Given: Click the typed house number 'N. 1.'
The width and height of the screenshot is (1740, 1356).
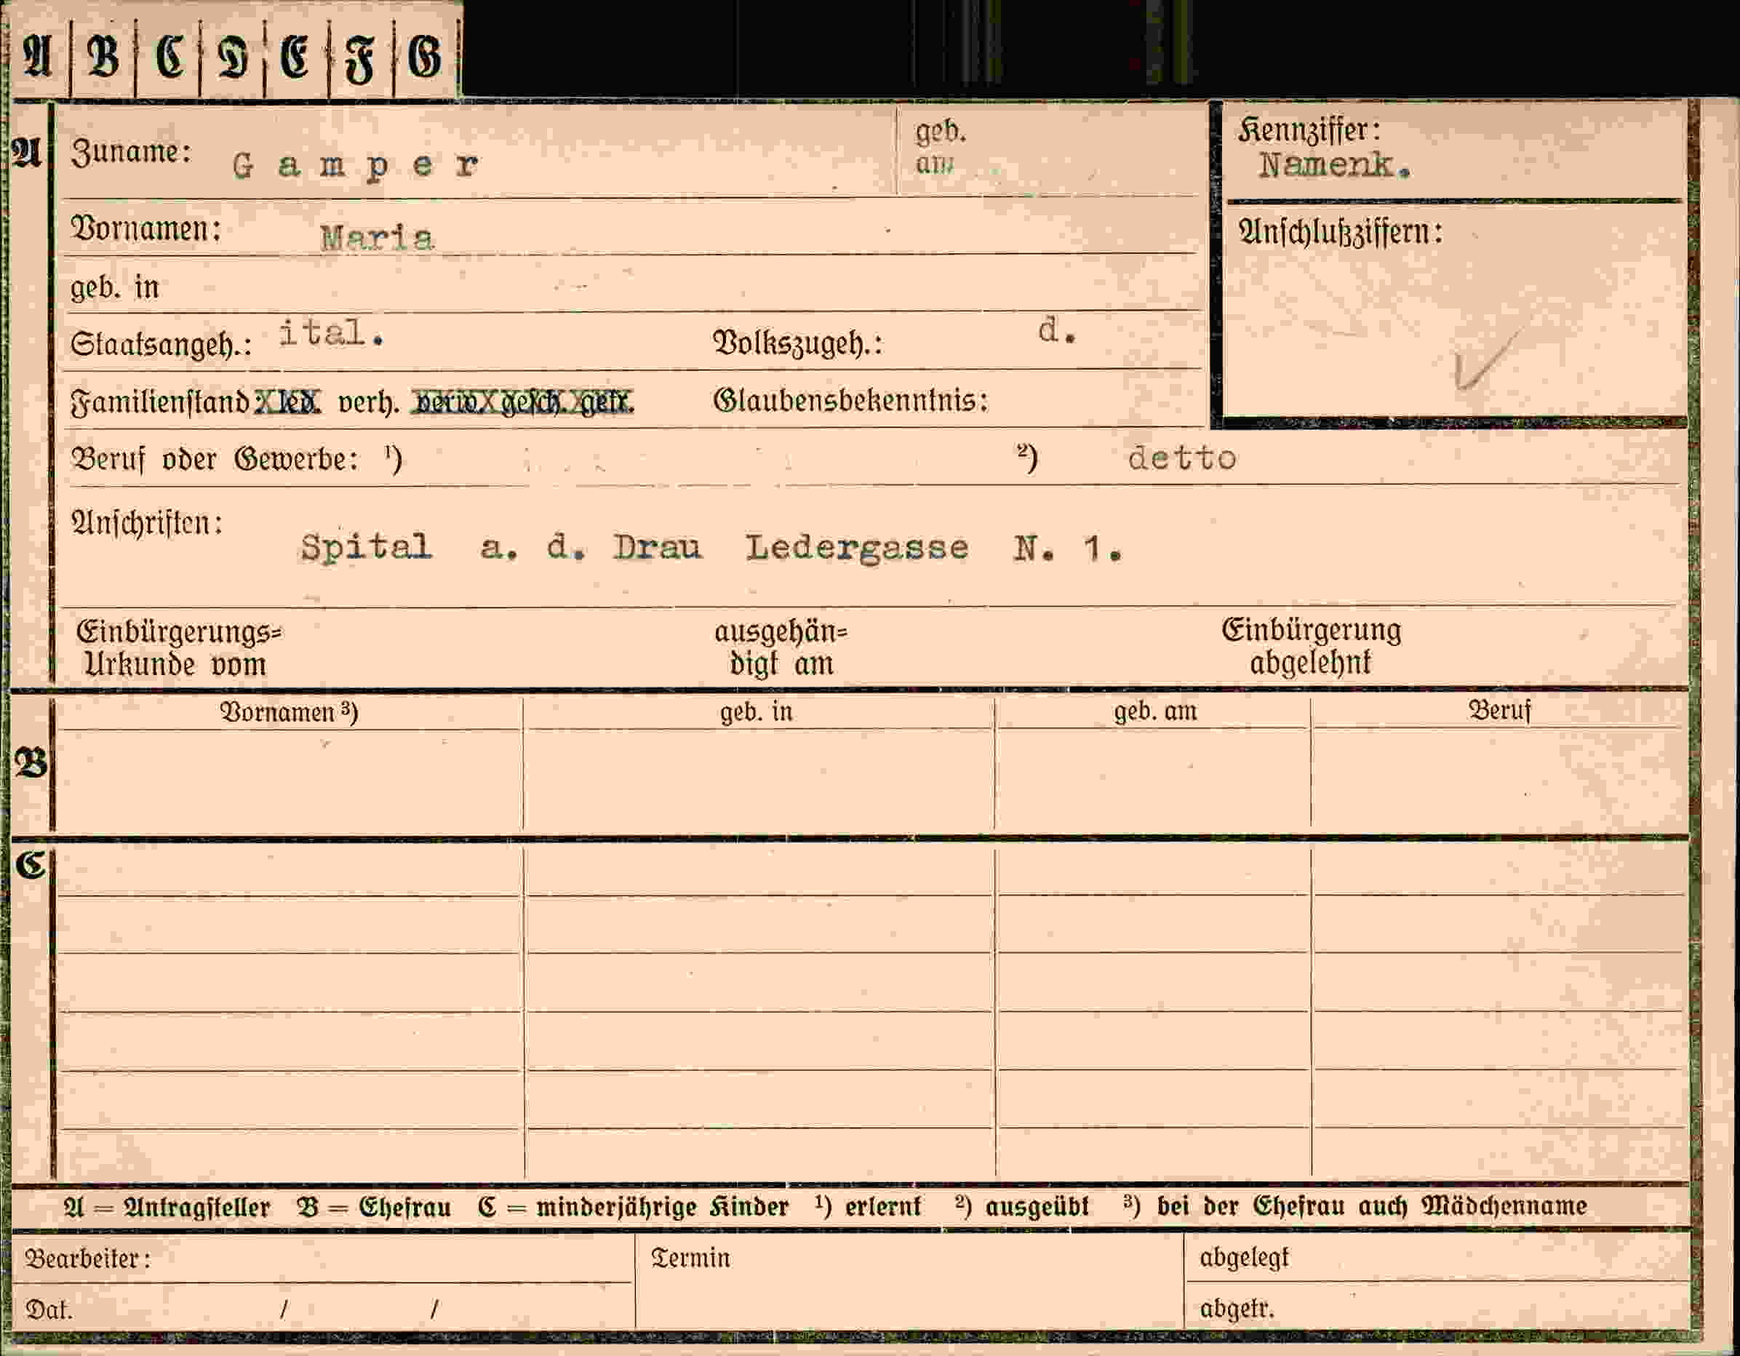Looking at the screenshot, I should (x=1069, y=549).
